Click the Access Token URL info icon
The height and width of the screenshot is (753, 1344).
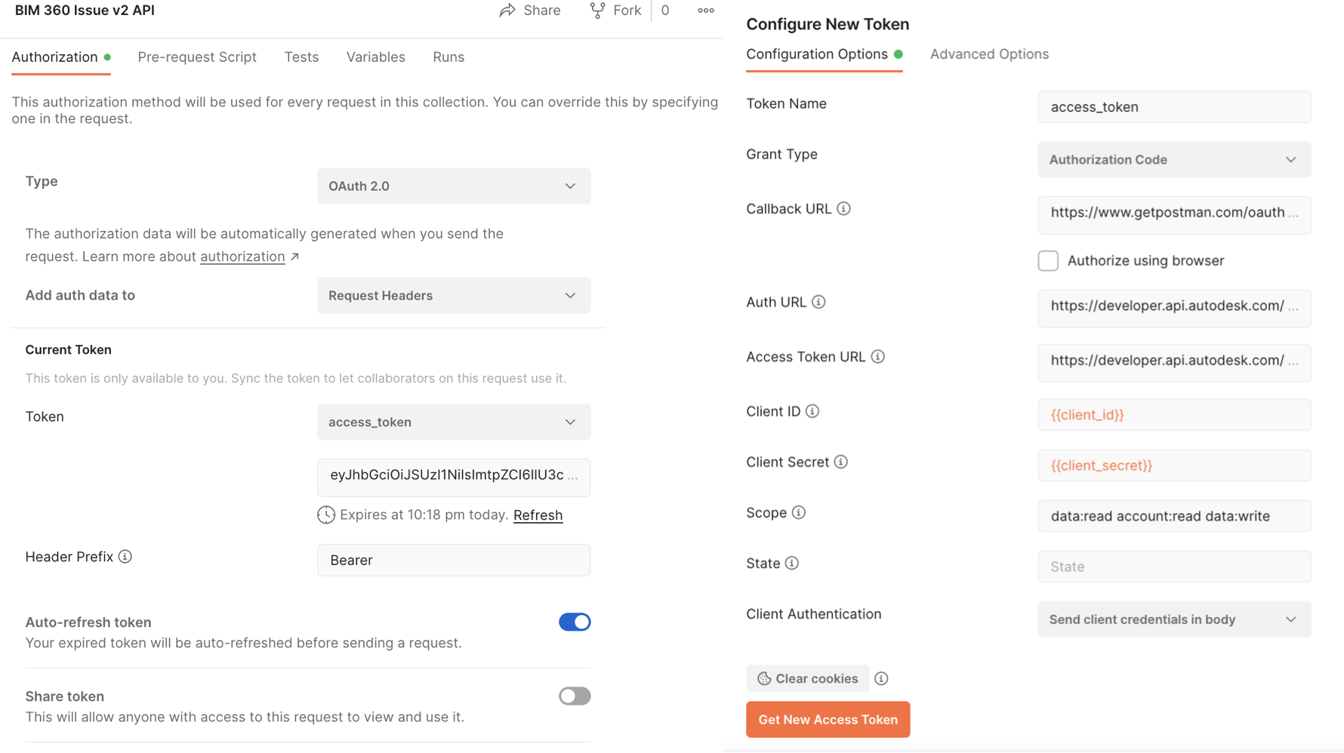point(878,357)
